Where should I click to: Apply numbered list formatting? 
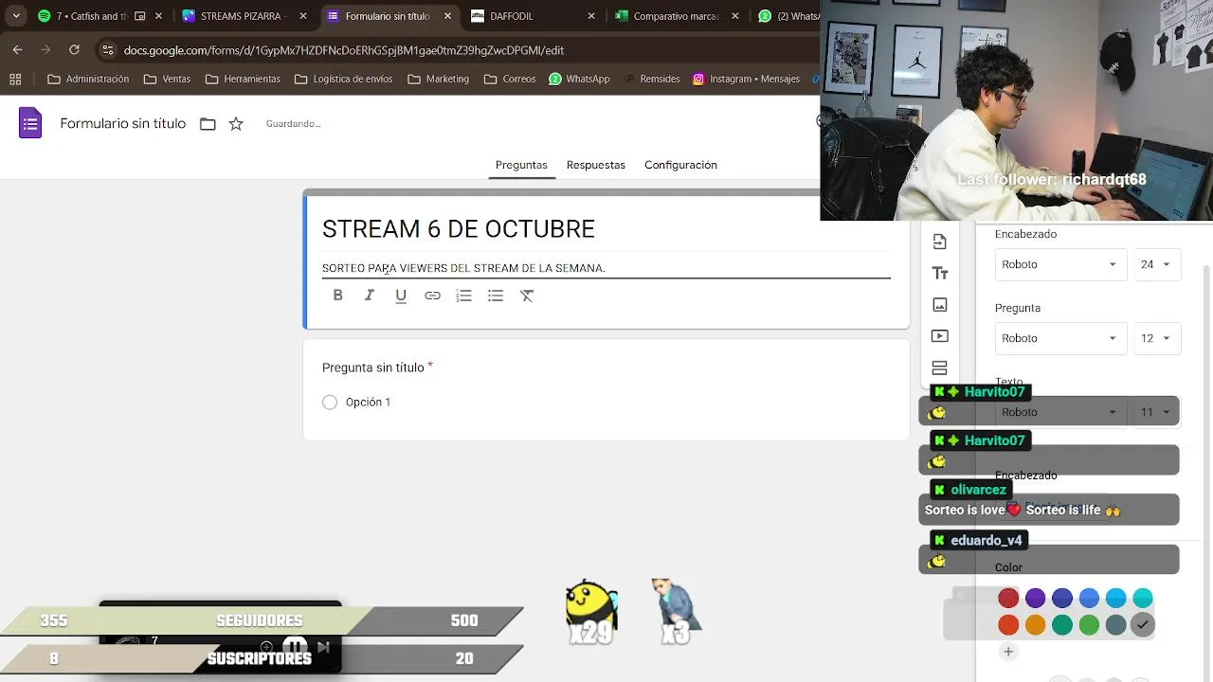pyautogui.click(x=463, y=296)
